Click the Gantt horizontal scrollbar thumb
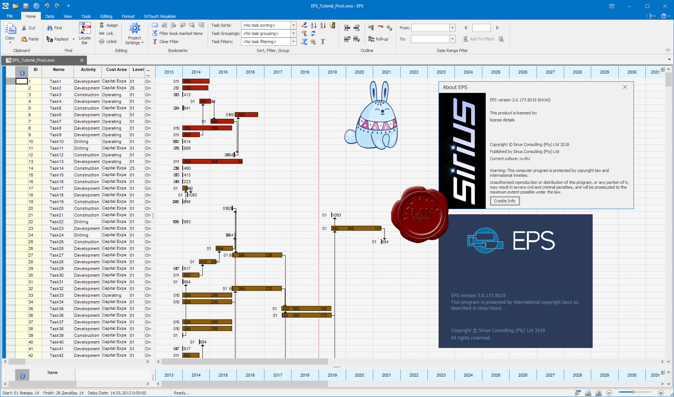Screen dimensions: 674x397 point(245,361)
